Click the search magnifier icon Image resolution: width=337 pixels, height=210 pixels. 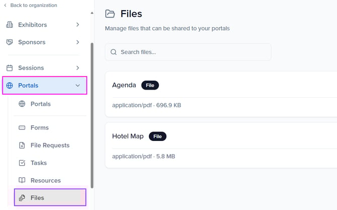[114, 52]
